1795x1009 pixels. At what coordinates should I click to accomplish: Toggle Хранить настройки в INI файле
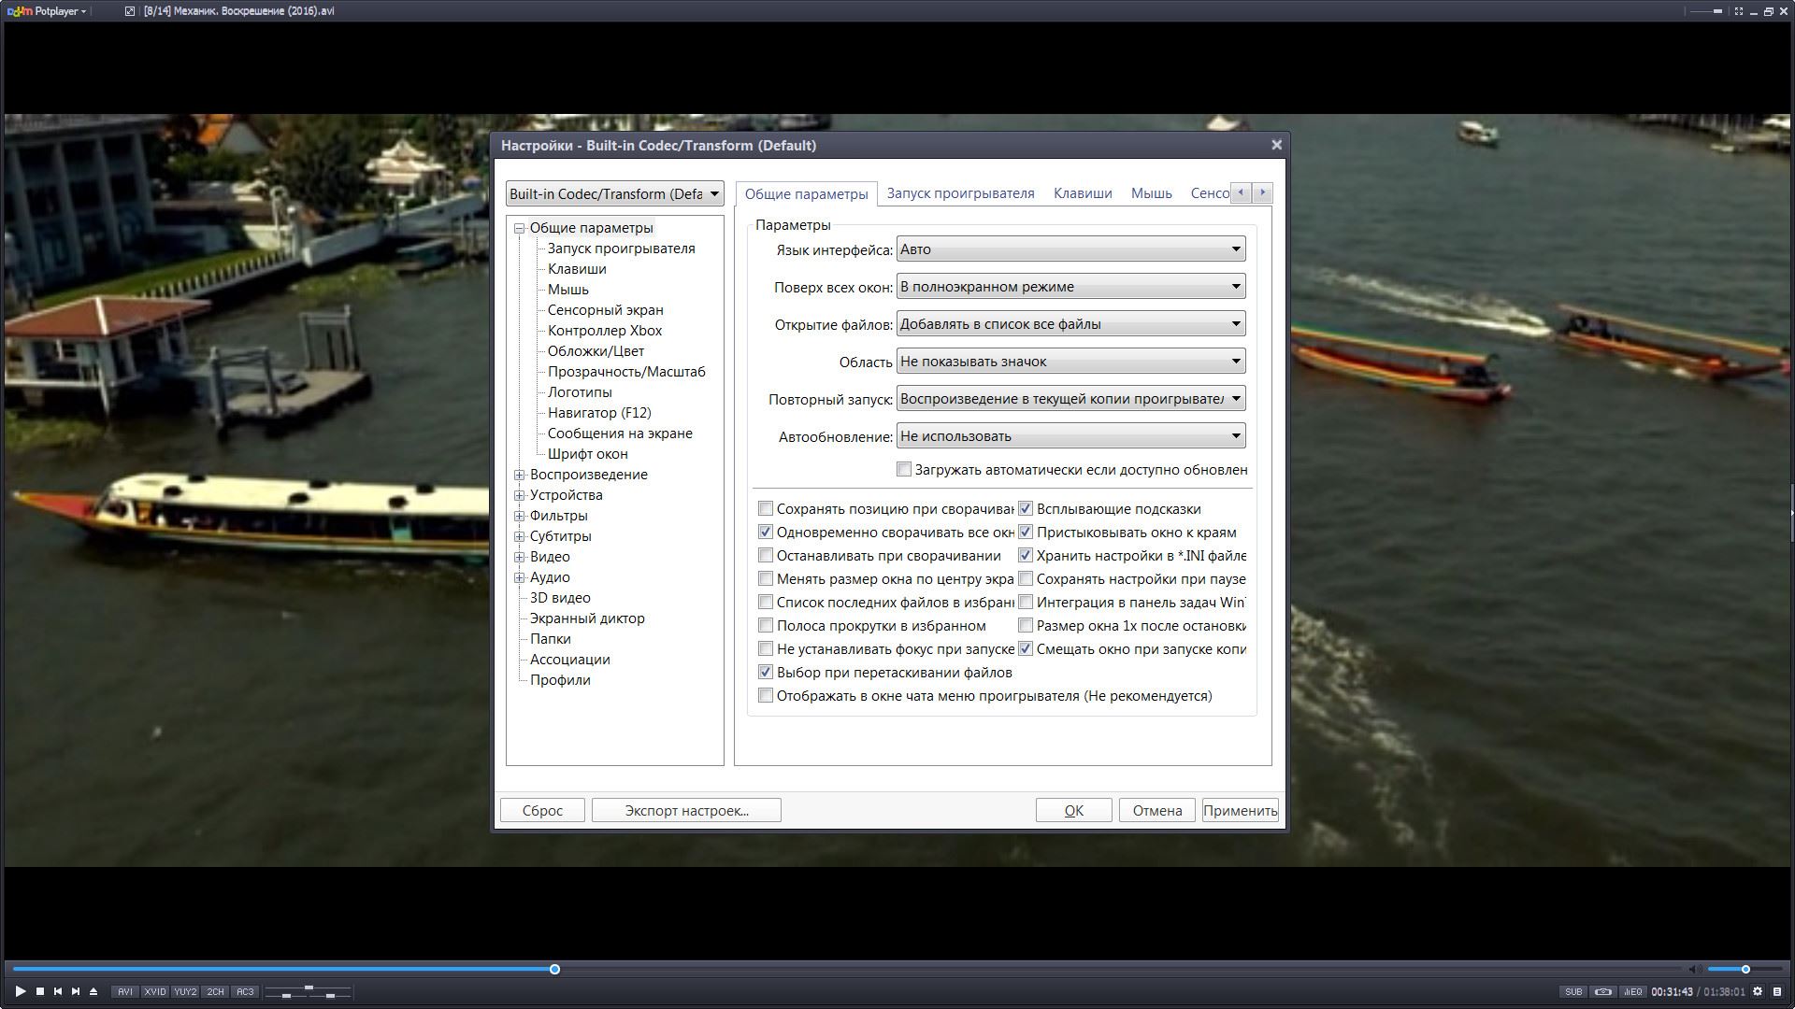1026,556
